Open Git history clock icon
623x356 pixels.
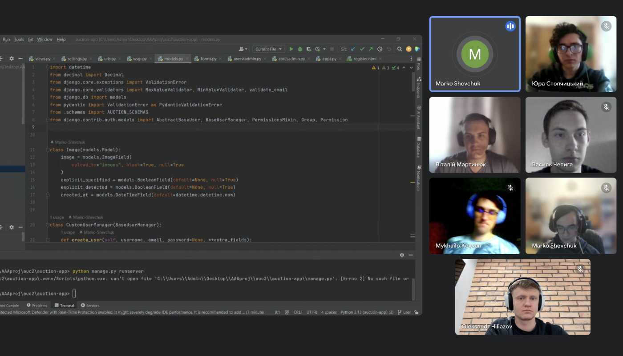(x=380, y=49)
